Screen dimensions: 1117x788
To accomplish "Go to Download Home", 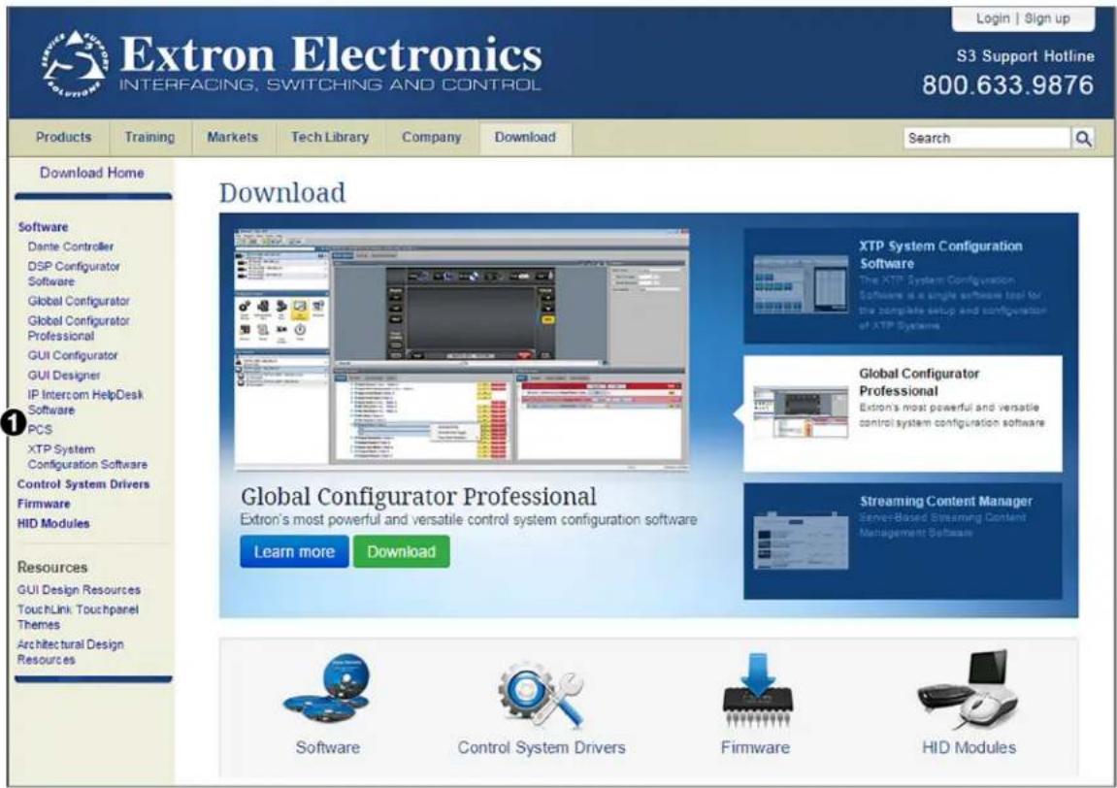I will click(x=92, y=173).
